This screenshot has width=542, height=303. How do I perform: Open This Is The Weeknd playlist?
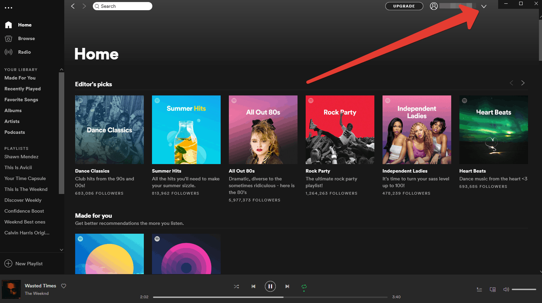26,189
